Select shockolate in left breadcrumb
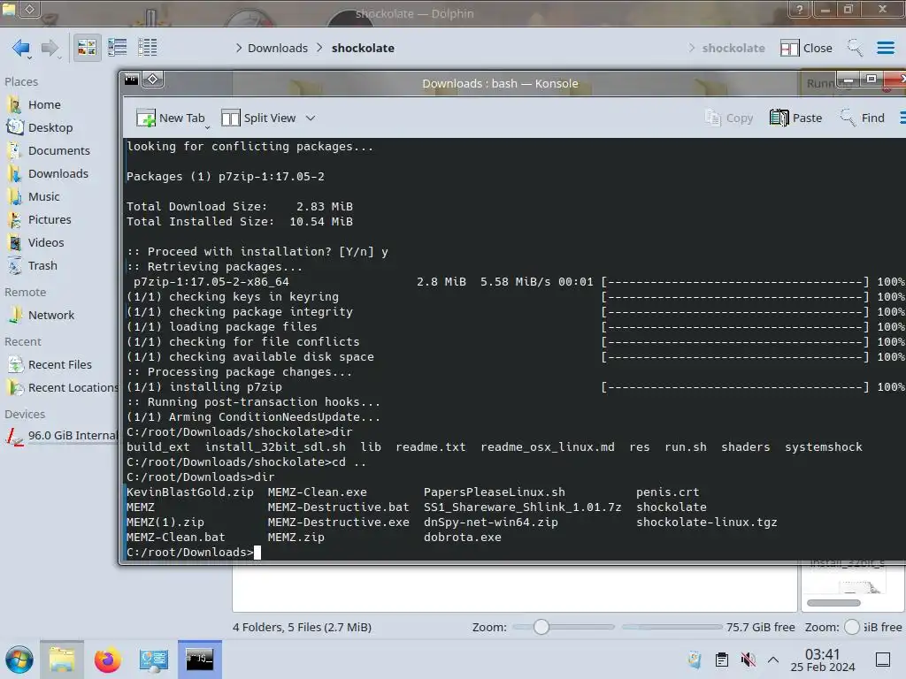The width and height of the screenshot is (906, 679). point(363,48)
